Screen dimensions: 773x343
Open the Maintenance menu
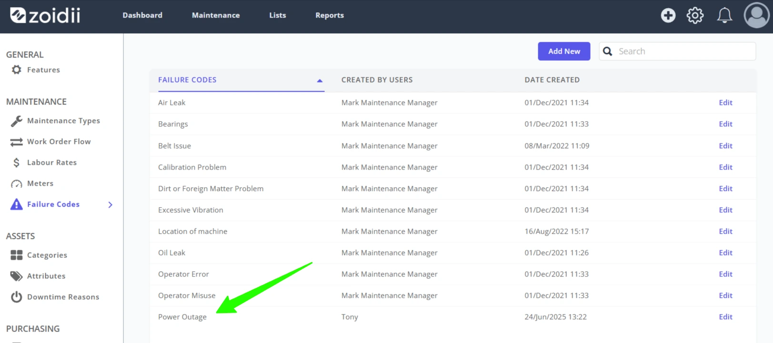click(x=216, y=15)
